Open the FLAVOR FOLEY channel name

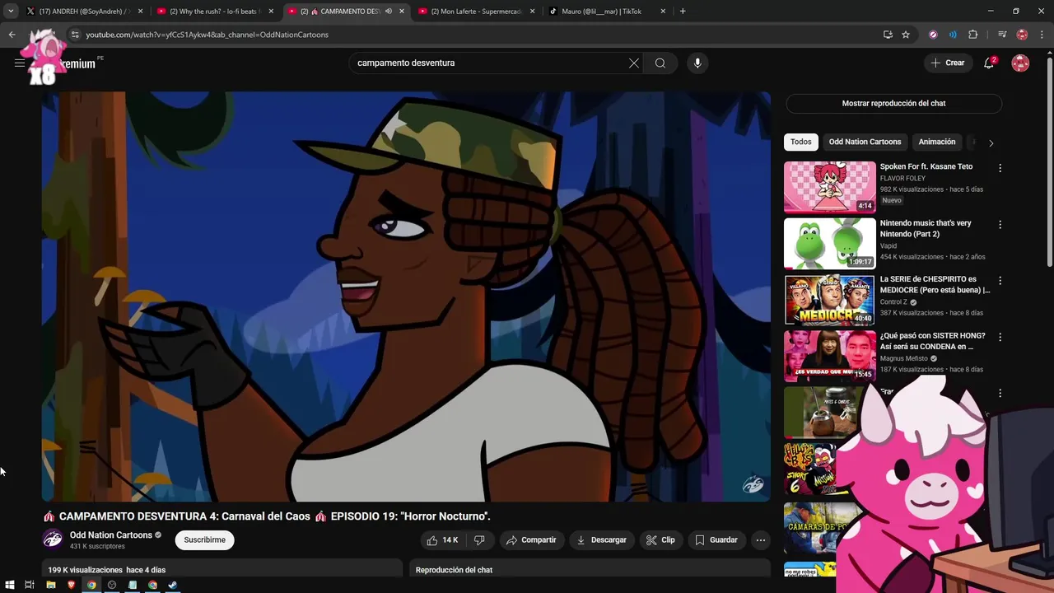902,179
